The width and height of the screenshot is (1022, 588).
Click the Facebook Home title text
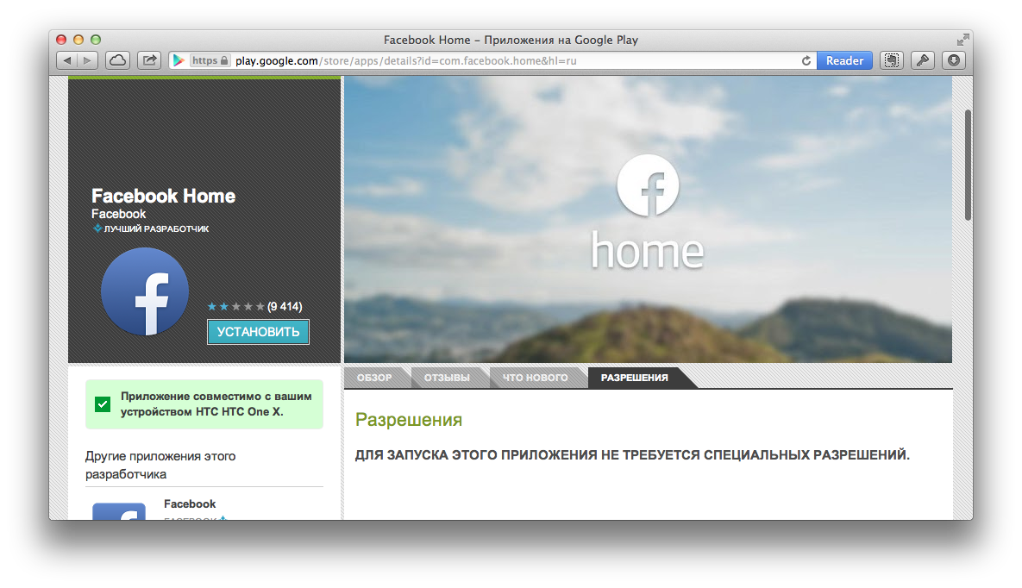click(164, 196)
